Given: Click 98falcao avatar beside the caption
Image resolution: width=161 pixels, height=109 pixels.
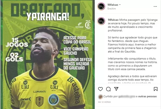Looking at the screenshot, I should click(101, 21).
